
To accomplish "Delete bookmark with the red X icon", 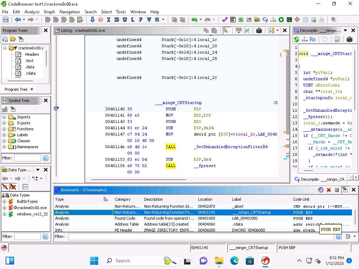I will coord(329,190).
